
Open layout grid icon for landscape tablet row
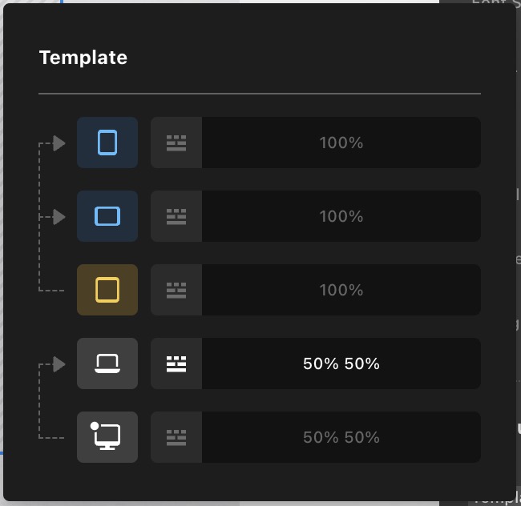point(176,216)
